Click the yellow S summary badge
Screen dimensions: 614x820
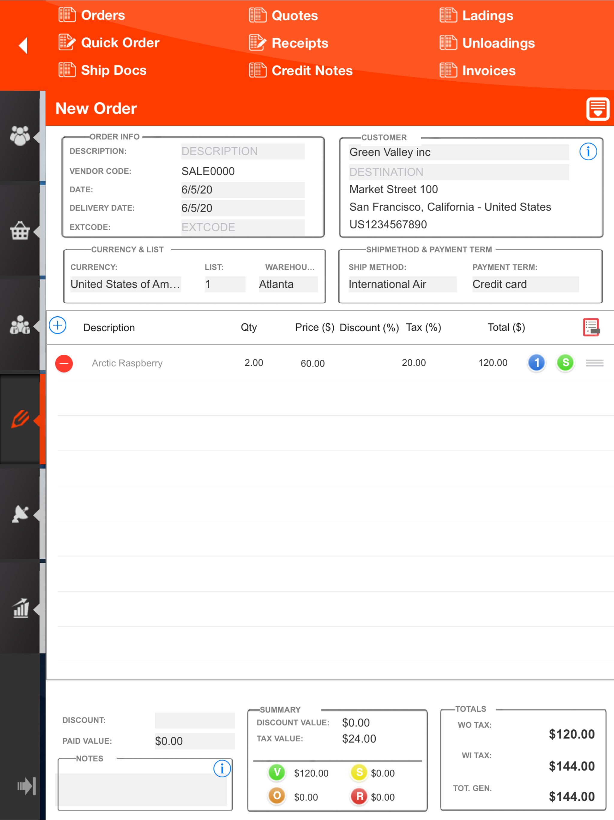tap(359, 773)
